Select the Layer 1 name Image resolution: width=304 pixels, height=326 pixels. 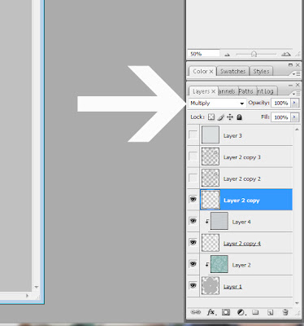pyautogui.click(x=232, y=286)
